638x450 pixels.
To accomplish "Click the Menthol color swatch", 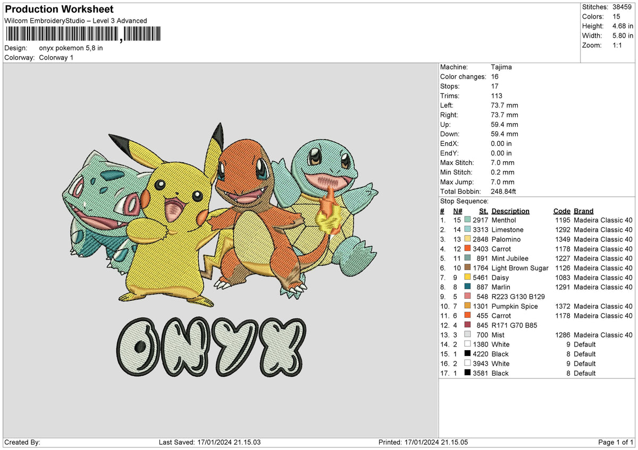I will tap(467, 220).
